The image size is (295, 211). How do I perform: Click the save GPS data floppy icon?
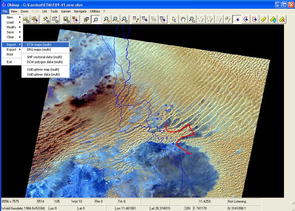point(75,20)
